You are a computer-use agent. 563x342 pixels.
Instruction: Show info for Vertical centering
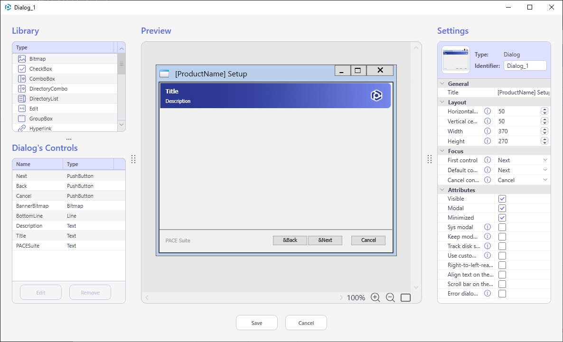(x=487, y=121)
